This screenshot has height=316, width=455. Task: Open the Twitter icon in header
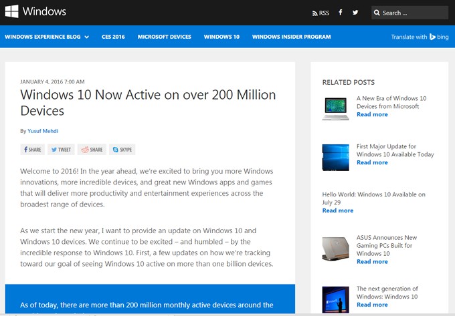355,13
